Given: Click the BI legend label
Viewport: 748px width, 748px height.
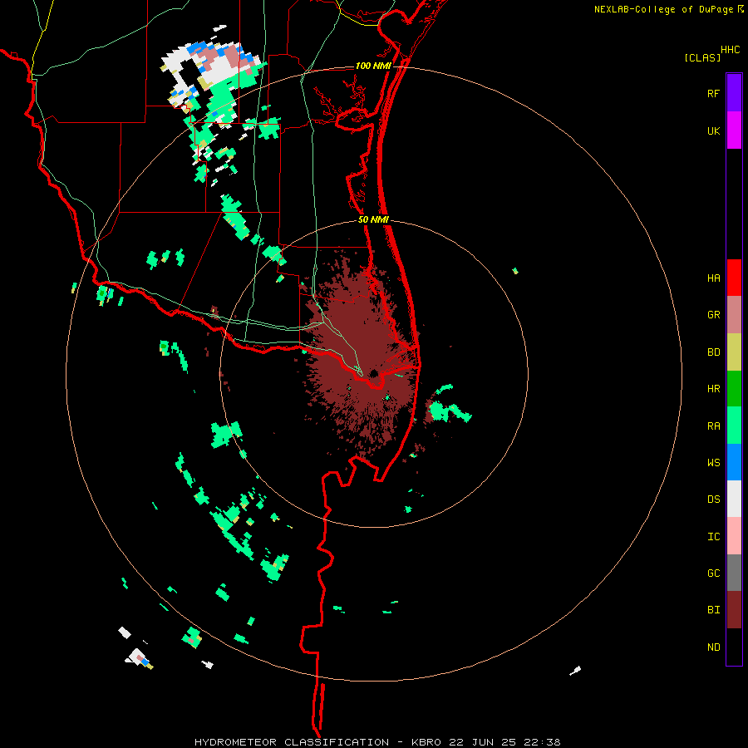Looking at the screenshot, I should [x=713, y=610].
